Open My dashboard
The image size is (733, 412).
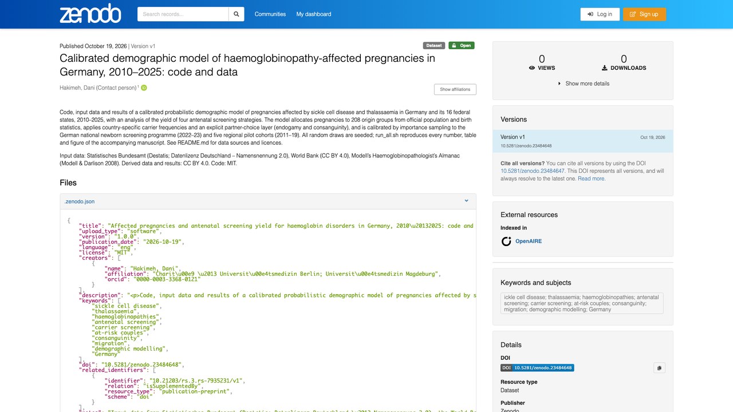(x=314, y=14)
